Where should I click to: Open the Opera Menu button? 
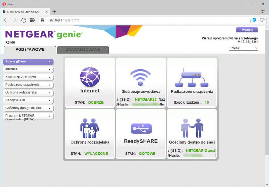point(8,4)
